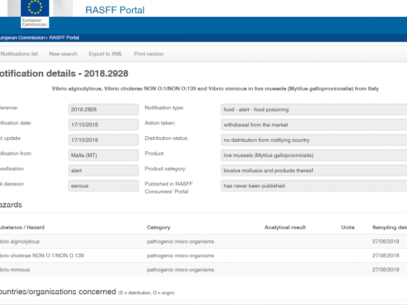Click the Product category label
This screenshot has width=407, height=305.
(x=166, y=169)
